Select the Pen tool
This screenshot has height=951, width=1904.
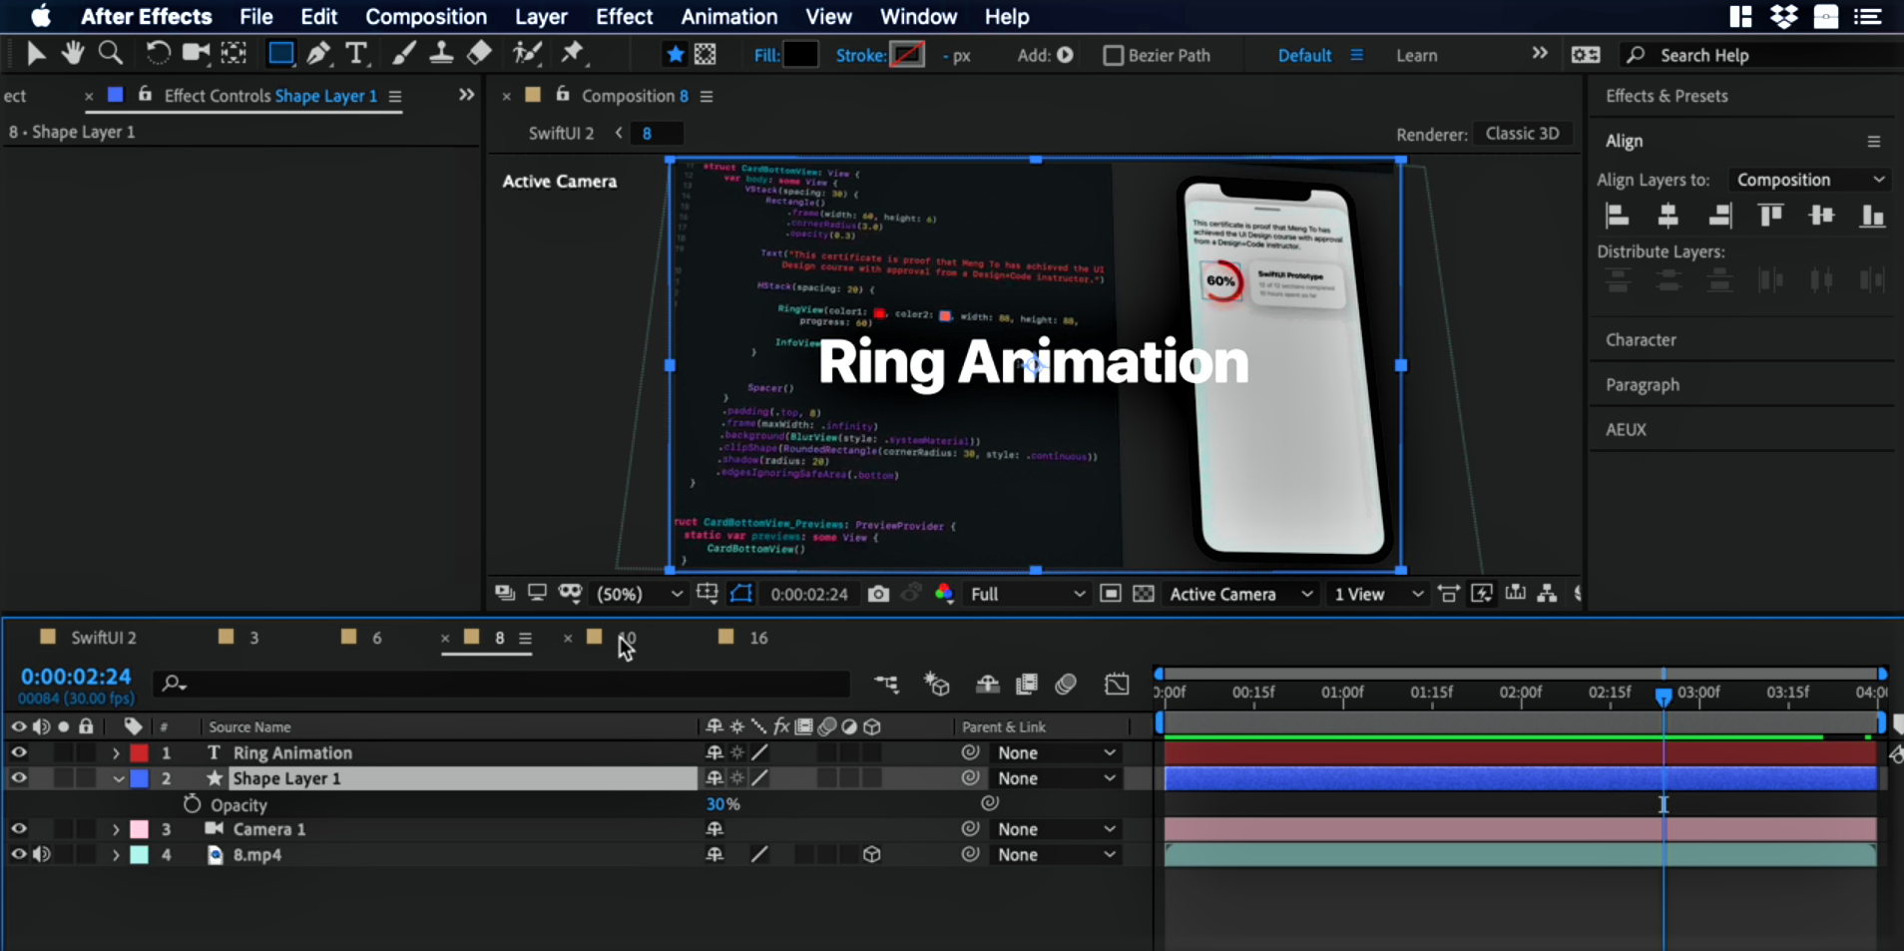tap(318, 54)
